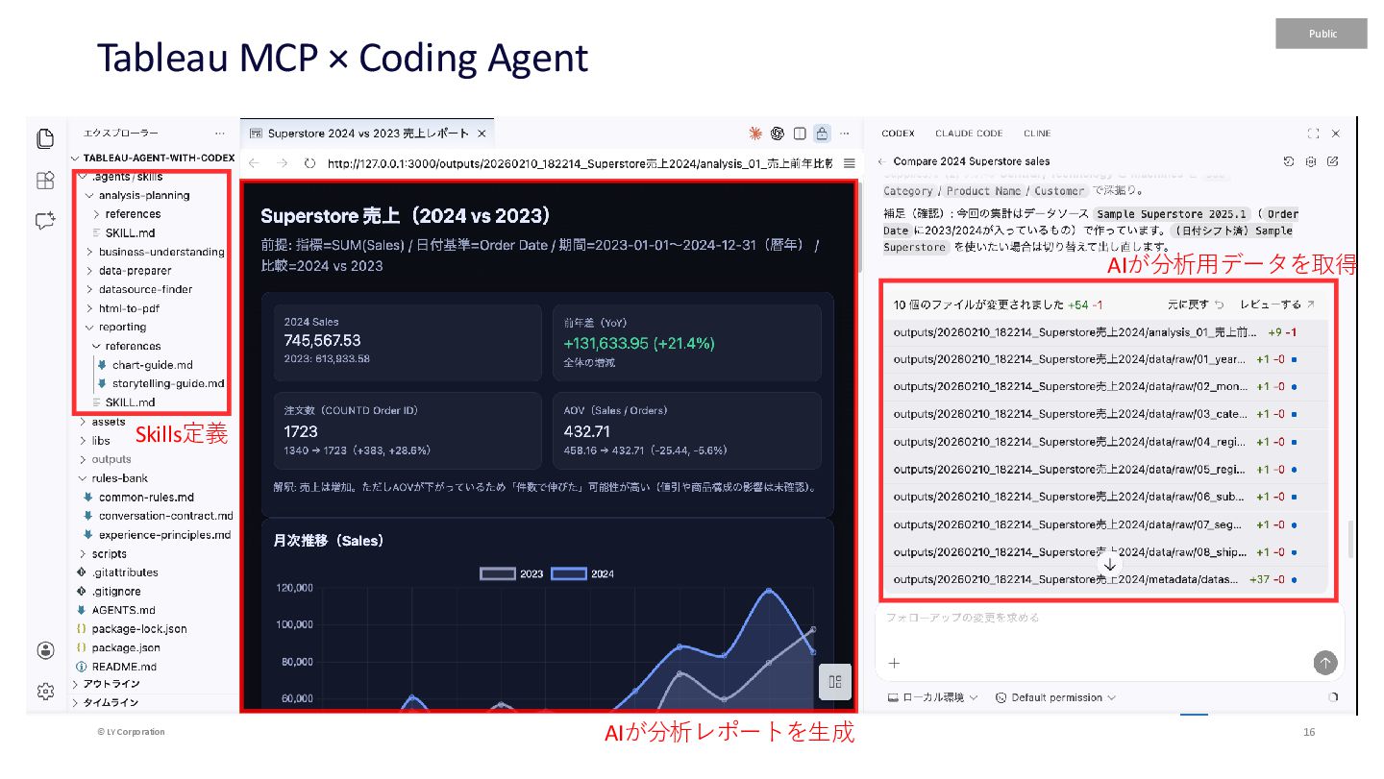Click the floating layout button in preview
The image size is (1384, 779).
[834, 682]
